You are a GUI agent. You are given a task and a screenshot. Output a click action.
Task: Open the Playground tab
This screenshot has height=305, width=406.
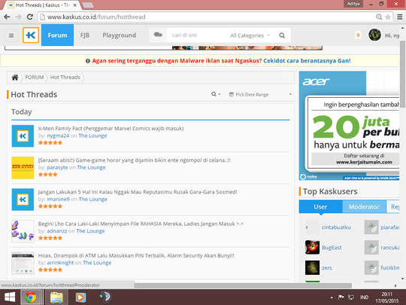[119, 35]
